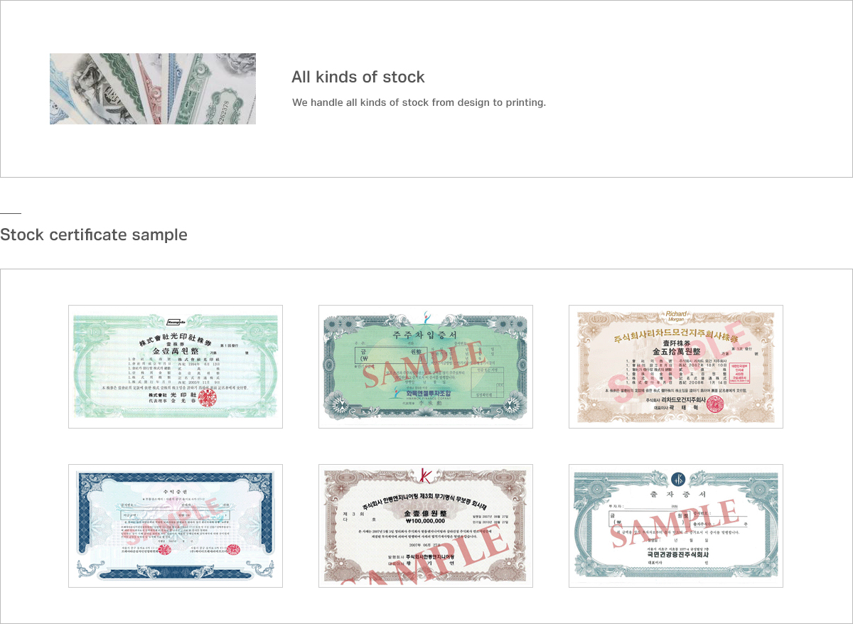The height and width of the screenshot is (624, 853).
Task: Click the red seal on the green 光印社 certificate
Action: pos(209,398)
